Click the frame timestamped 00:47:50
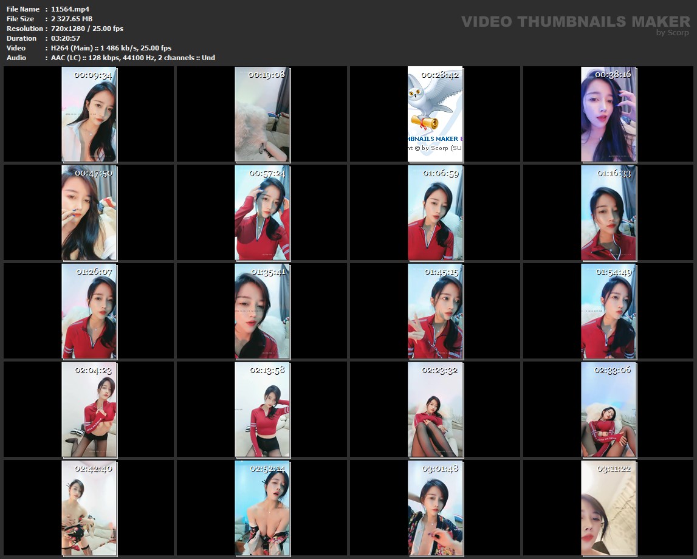 (89, 213)
